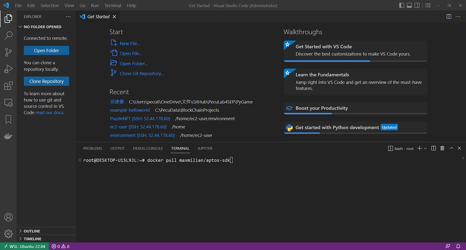Toggle primary side bar layout icon

coord(401,5)
